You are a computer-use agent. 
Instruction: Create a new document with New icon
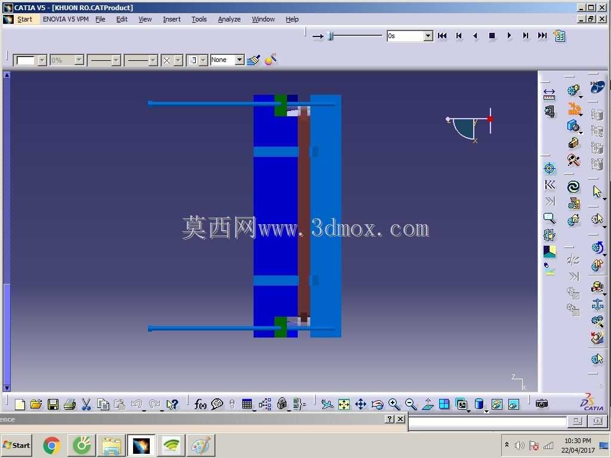click(x=20, y=404)
